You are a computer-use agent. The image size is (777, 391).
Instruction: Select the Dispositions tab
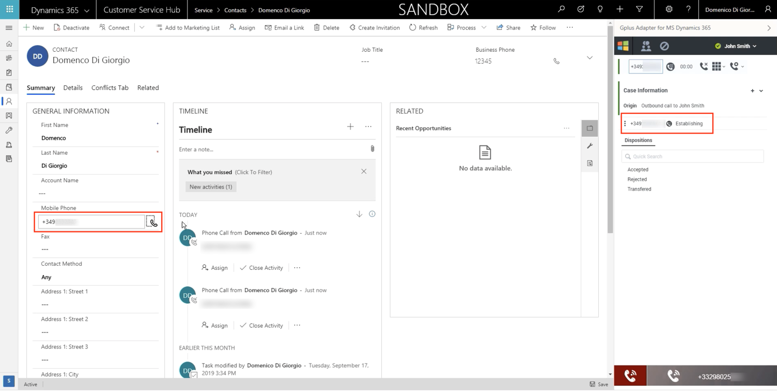point(638,140)
